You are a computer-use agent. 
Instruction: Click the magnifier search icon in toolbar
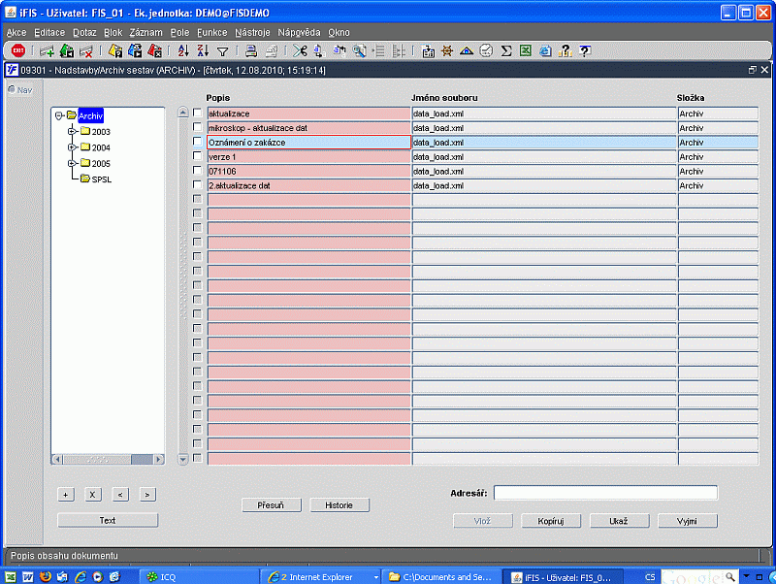point(360,50)
